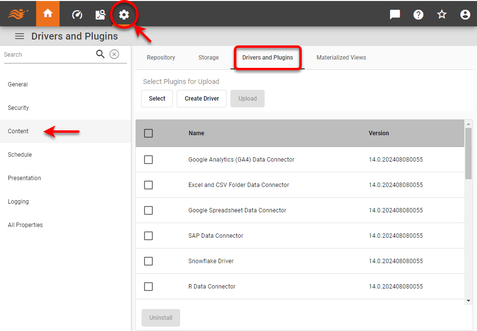Open the dashboard speedometer icon
The height and width of the screenshot is (331, 477).
(x=77, y=14)
